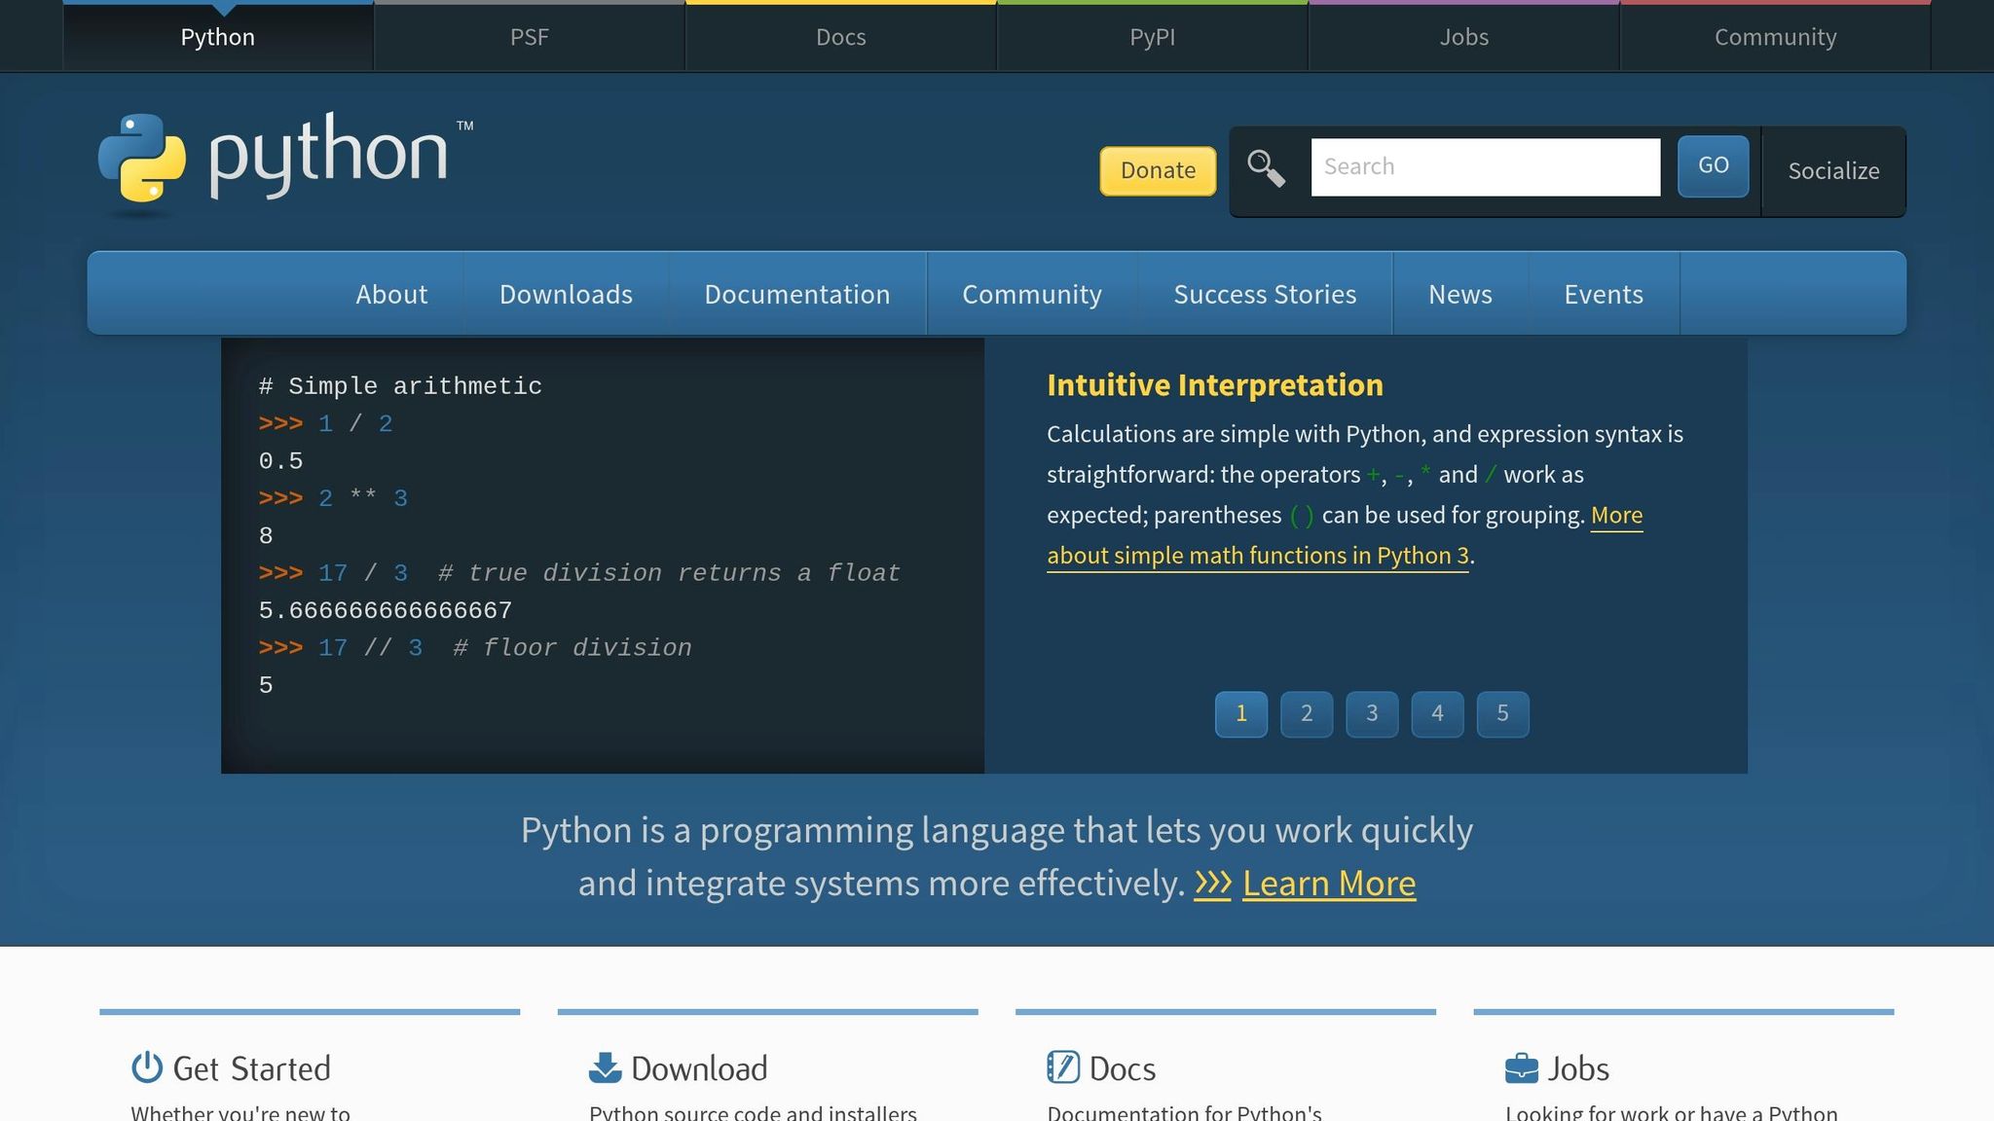Go to the PyPI top tab
Viewport: 1994px width, 1121px height.
[1153, 37]
